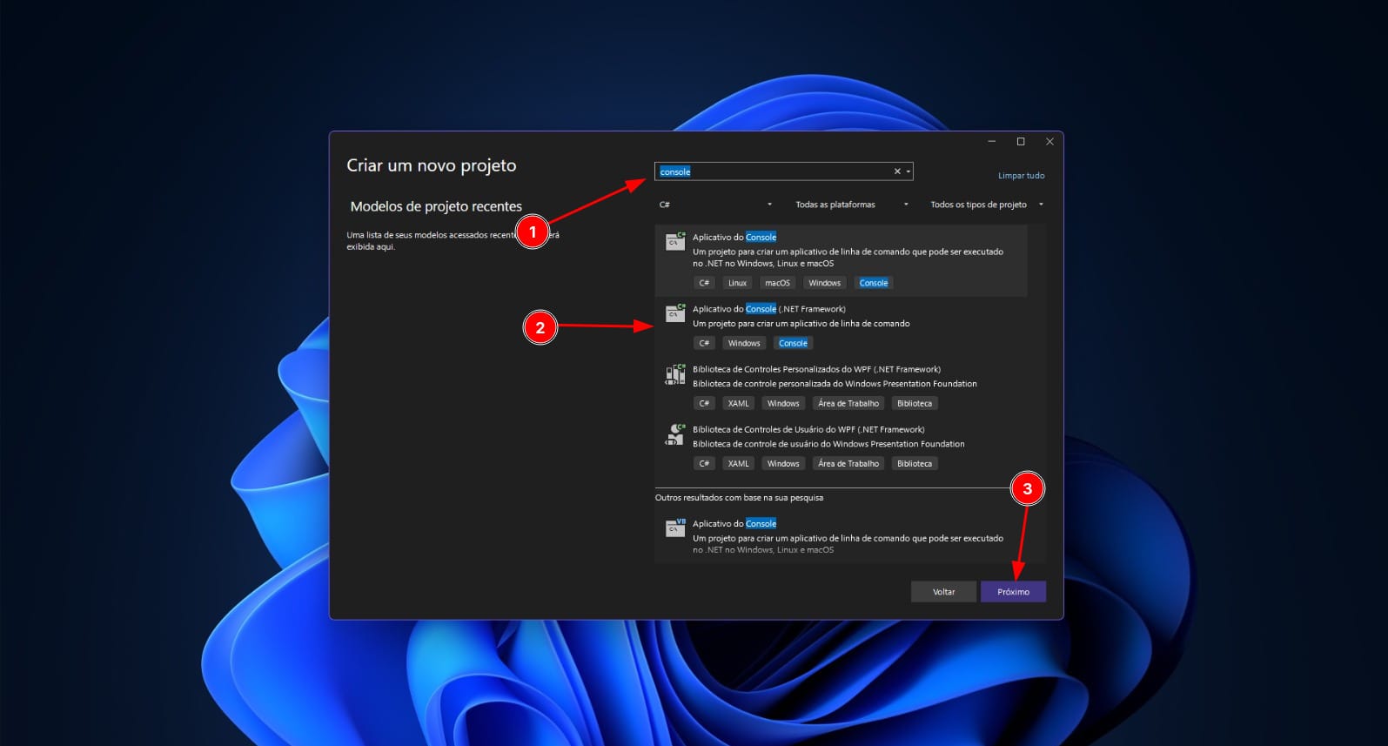The width and height of the screenshot is (1388, 746).
Task: Select Aplicativo do Console (.NET Framework) template
Action: coord(841,326)
